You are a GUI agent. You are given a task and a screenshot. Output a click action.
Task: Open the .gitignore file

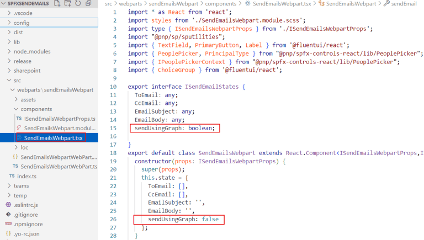25,215
